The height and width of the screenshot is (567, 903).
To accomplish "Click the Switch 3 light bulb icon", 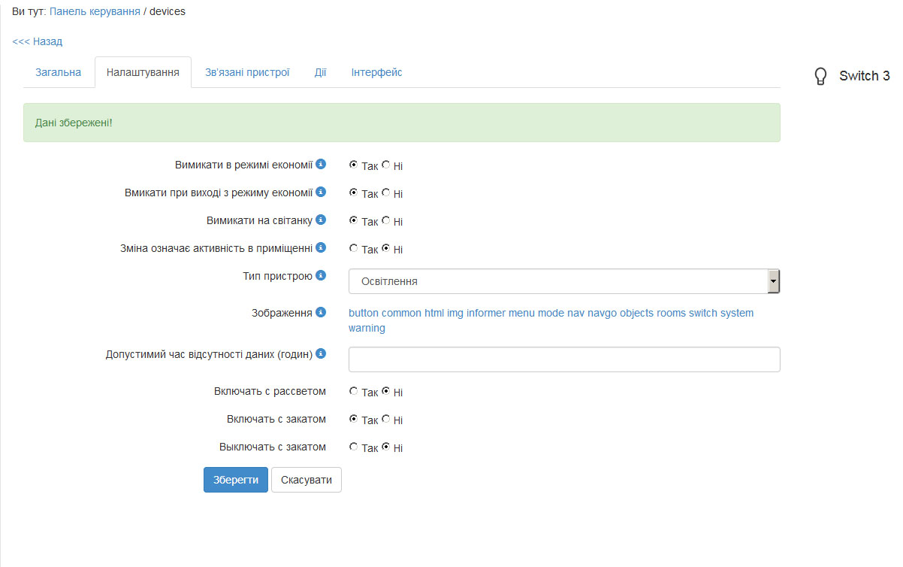I will [x=821, y=76].
